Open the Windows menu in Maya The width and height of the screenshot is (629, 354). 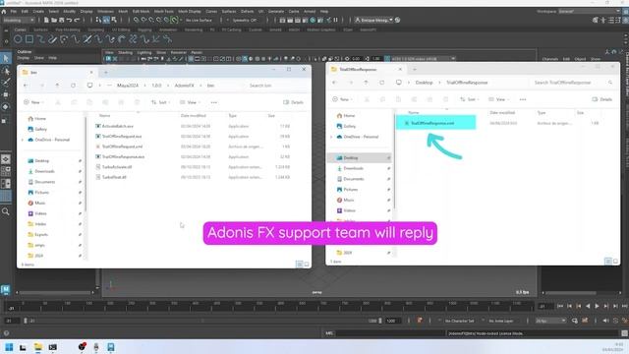point(105,12)
